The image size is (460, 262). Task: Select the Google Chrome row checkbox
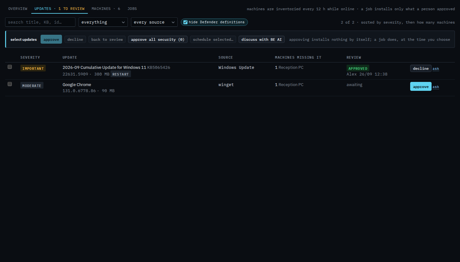pos(10,84)
